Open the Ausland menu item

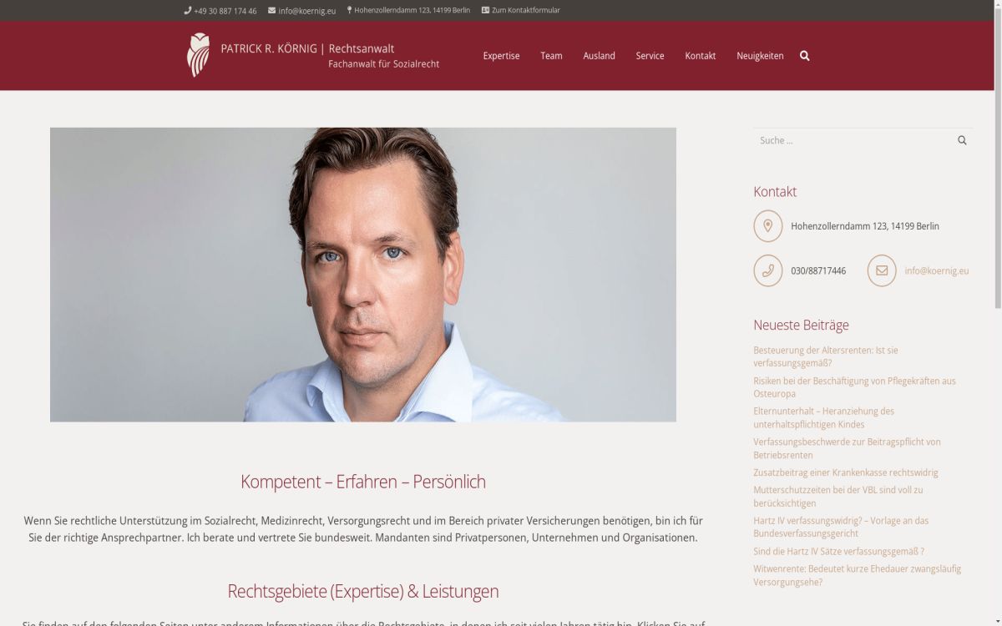pyautogui.click(x=599, y=56)
